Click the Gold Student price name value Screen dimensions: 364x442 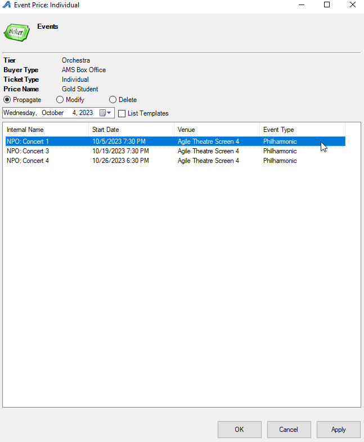(x=80, y=89)
